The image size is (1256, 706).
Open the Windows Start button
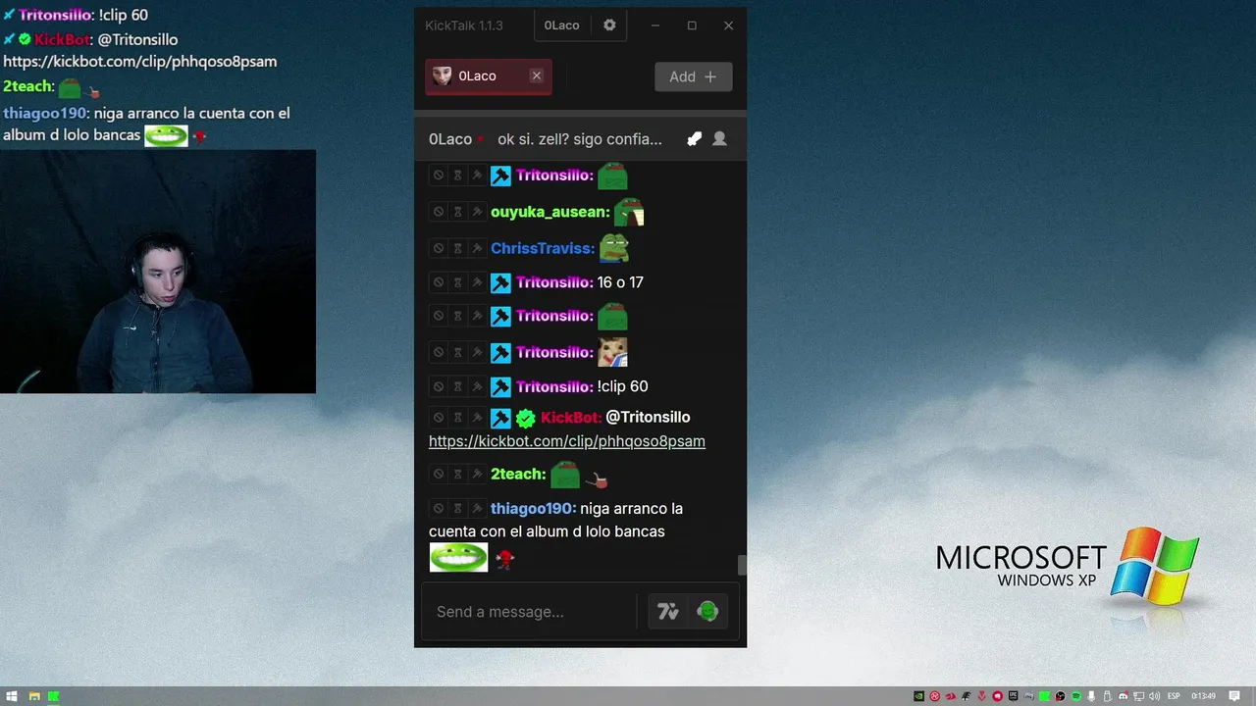point(12,696)
